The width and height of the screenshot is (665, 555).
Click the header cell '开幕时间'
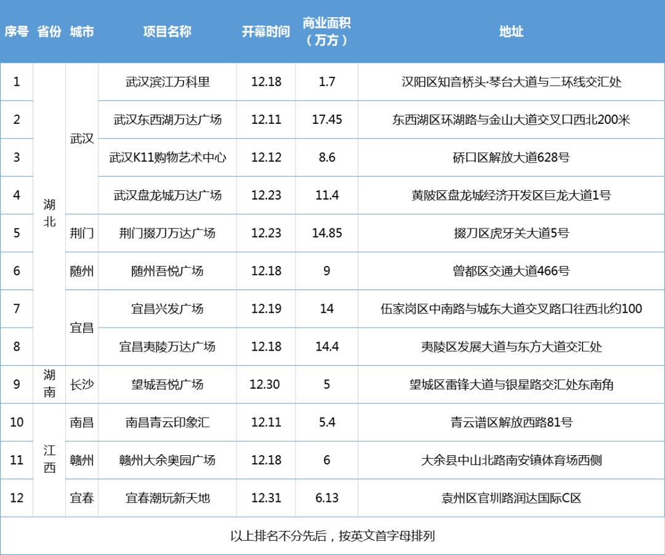coord(266,31)
